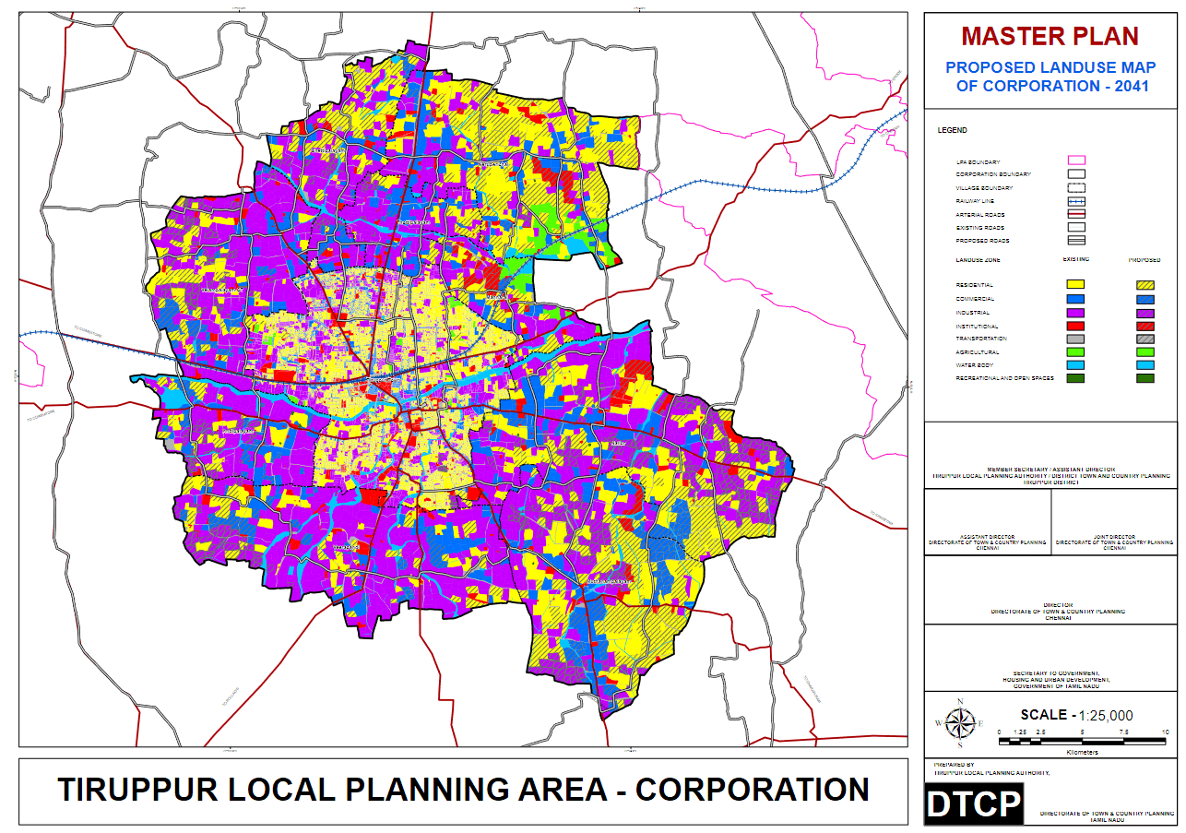The image size is (1186, 833).
Task: Click the 'EXISTING ROADS' legend label
Action: click(979, 228)
